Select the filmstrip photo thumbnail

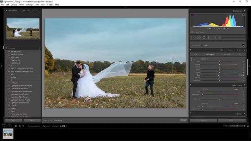click(x=8, y=134)
